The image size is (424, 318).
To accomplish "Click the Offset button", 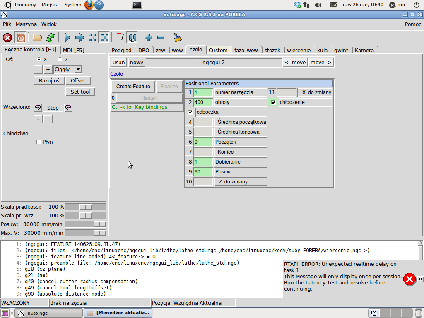I will 78,81.
